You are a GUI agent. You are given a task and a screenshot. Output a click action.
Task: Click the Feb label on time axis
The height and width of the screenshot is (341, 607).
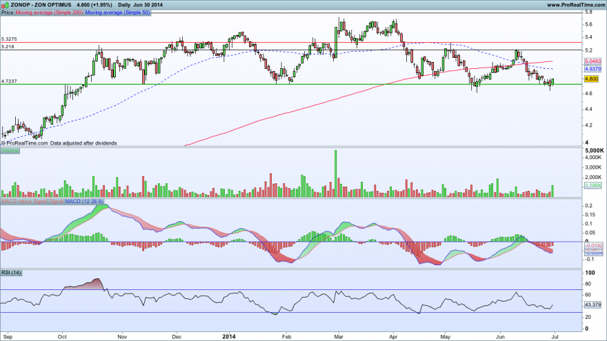pyautogui.click(x=286, y=337)
